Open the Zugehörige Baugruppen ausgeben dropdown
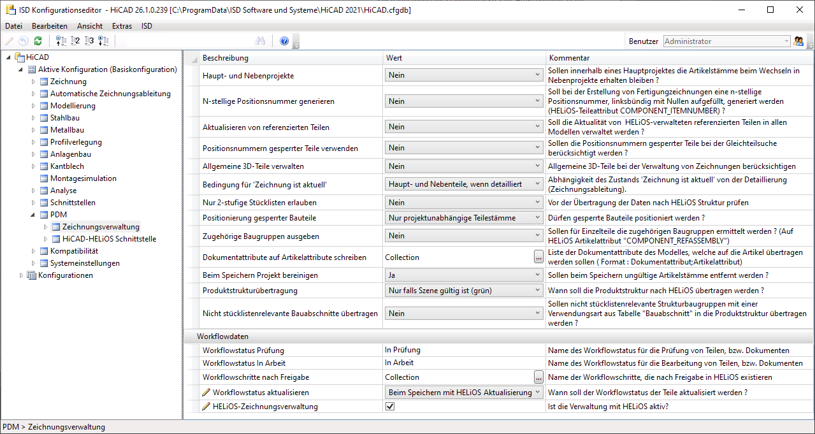The image size is (815, 434). click(464, 236)
